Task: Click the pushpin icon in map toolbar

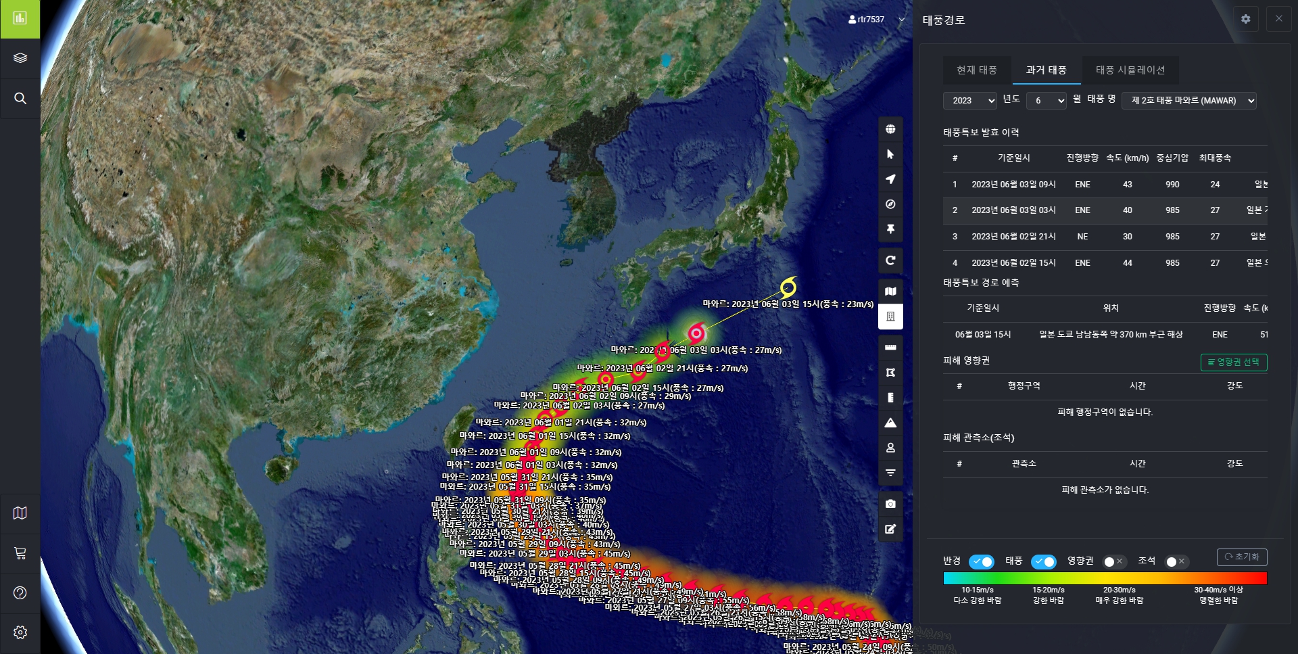Action: (890, 229)
